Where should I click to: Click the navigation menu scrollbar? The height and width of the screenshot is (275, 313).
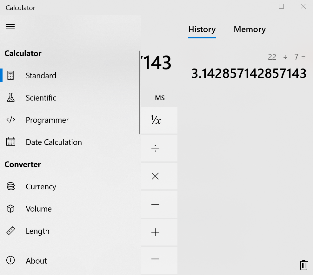click(140, 90)
